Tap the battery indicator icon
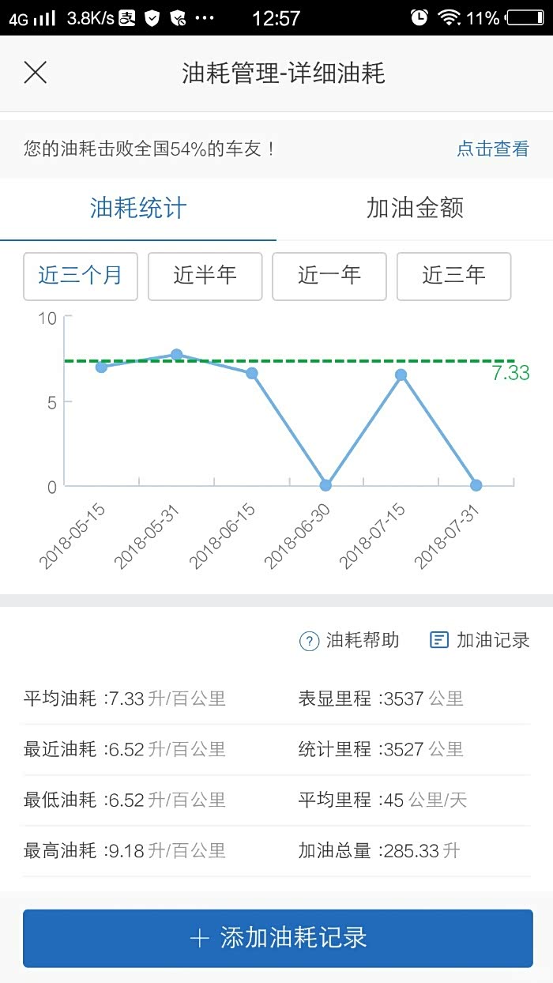This screenshot has width=553, height=983. click(525, 17)
